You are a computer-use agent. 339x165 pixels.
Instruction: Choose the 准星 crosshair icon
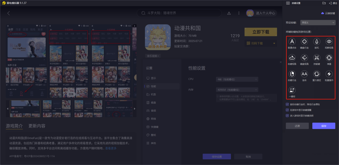tap(329, 58)
